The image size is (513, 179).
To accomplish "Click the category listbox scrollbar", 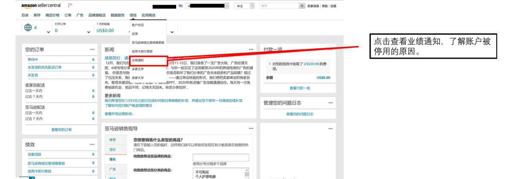I will (247, 173).
